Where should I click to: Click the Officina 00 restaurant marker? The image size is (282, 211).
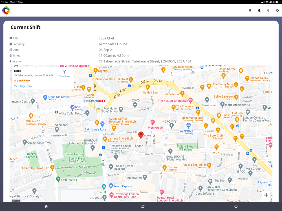(x=31, y=116)
